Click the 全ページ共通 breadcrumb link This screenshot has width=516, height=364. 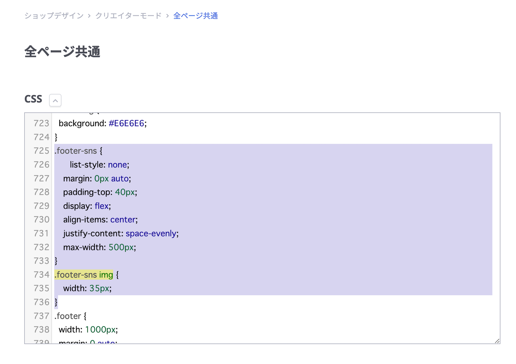click(x=195, y=16)
